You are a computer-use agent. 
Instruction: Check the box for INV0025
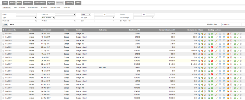pyautogui.click(x=3, y=37)
